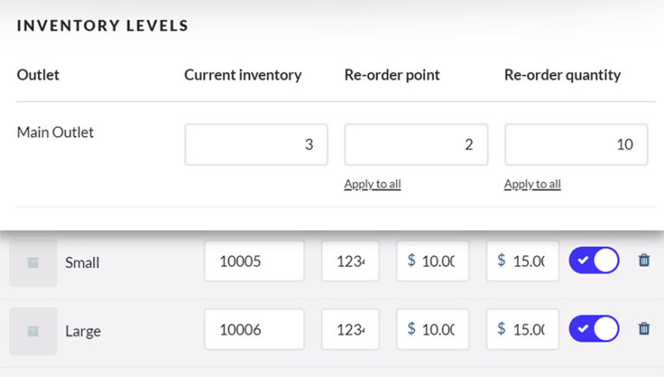The height and width of the screenshot is (377, 664).
Task: Edit the Large variant supplier code field
Action: click(350, 329)
